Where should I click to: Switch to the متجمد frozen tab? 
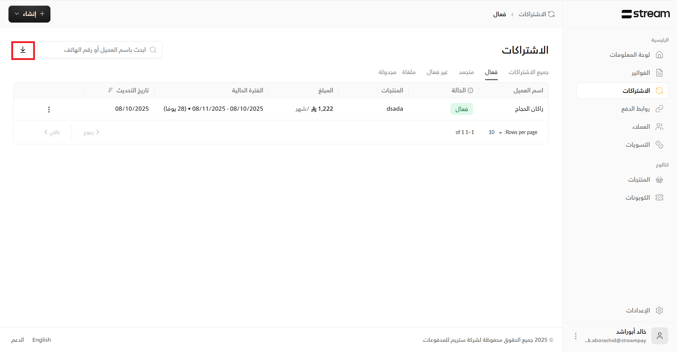point(466,72)
